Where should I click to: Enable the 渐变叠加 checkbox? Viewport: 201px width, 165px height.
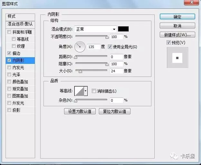(9, 89)
